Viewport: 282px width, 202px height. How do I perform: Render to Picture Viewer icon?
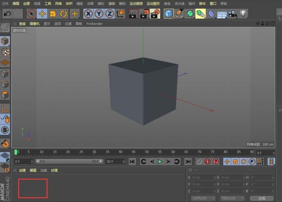click(x=144, y=14)
